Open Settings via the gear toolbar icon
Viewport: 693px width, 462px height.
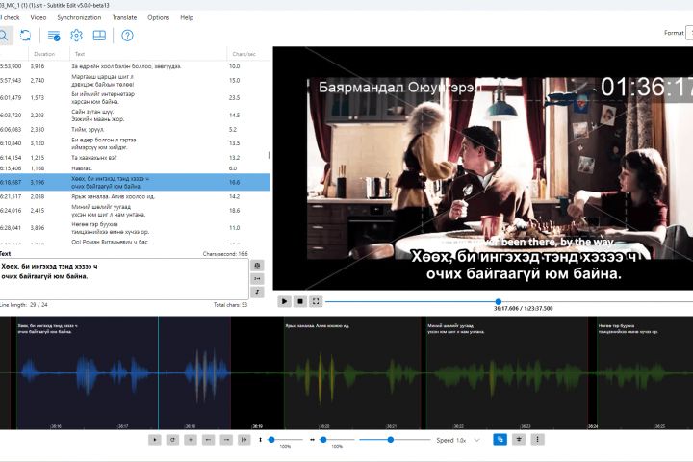76,36
